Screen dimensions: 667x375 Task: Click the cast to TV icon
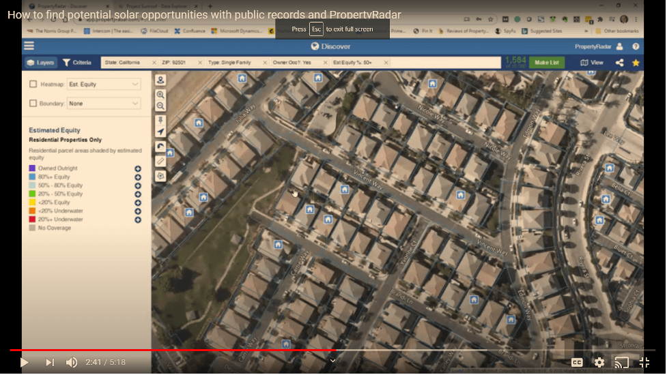pyautogui.click(x=621, y=362)
